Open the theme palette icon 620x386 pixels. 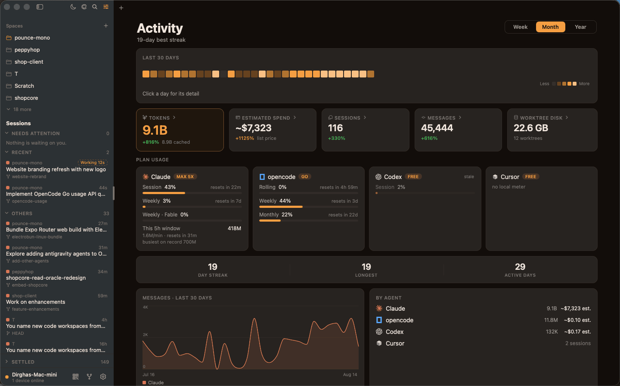(x=84, y=7)
